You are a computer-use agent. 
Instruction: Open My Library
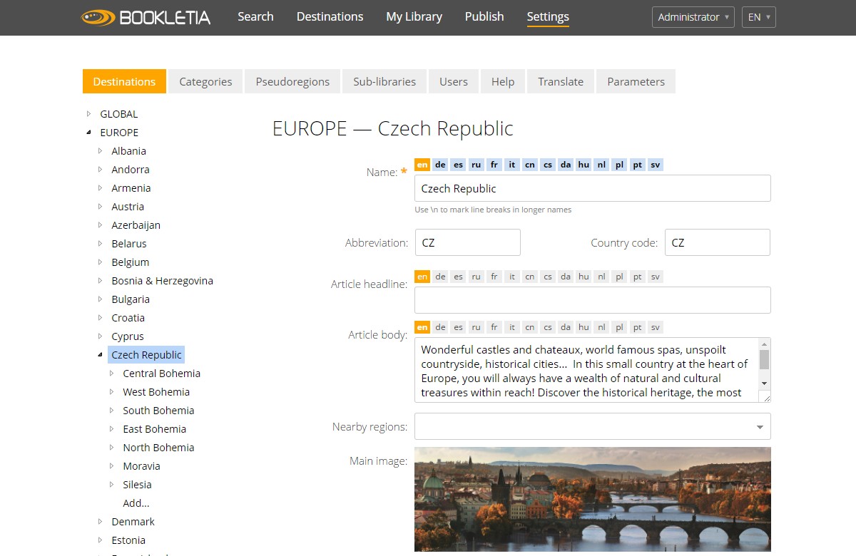(x=414, y=16)
